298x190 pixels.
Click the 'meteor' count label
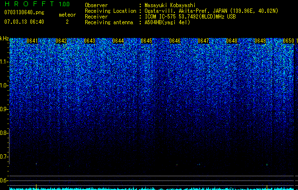click(x=67, y=15)
